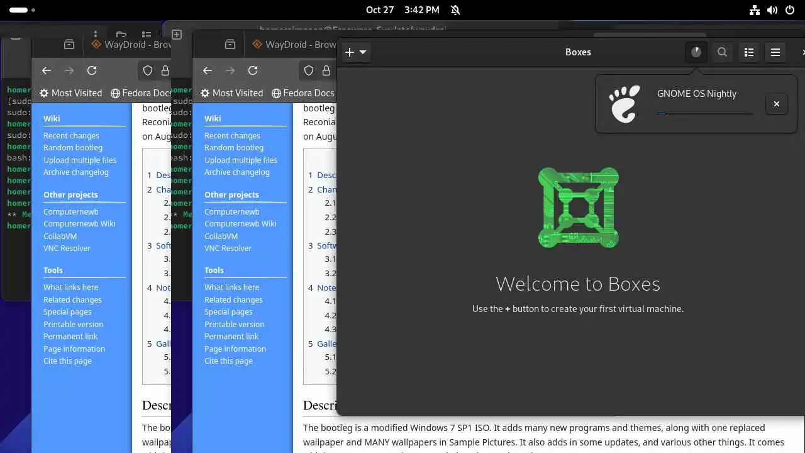Cancel the GNOME OS Nightly download
This screenshot has width=805, height=453.
776,104
